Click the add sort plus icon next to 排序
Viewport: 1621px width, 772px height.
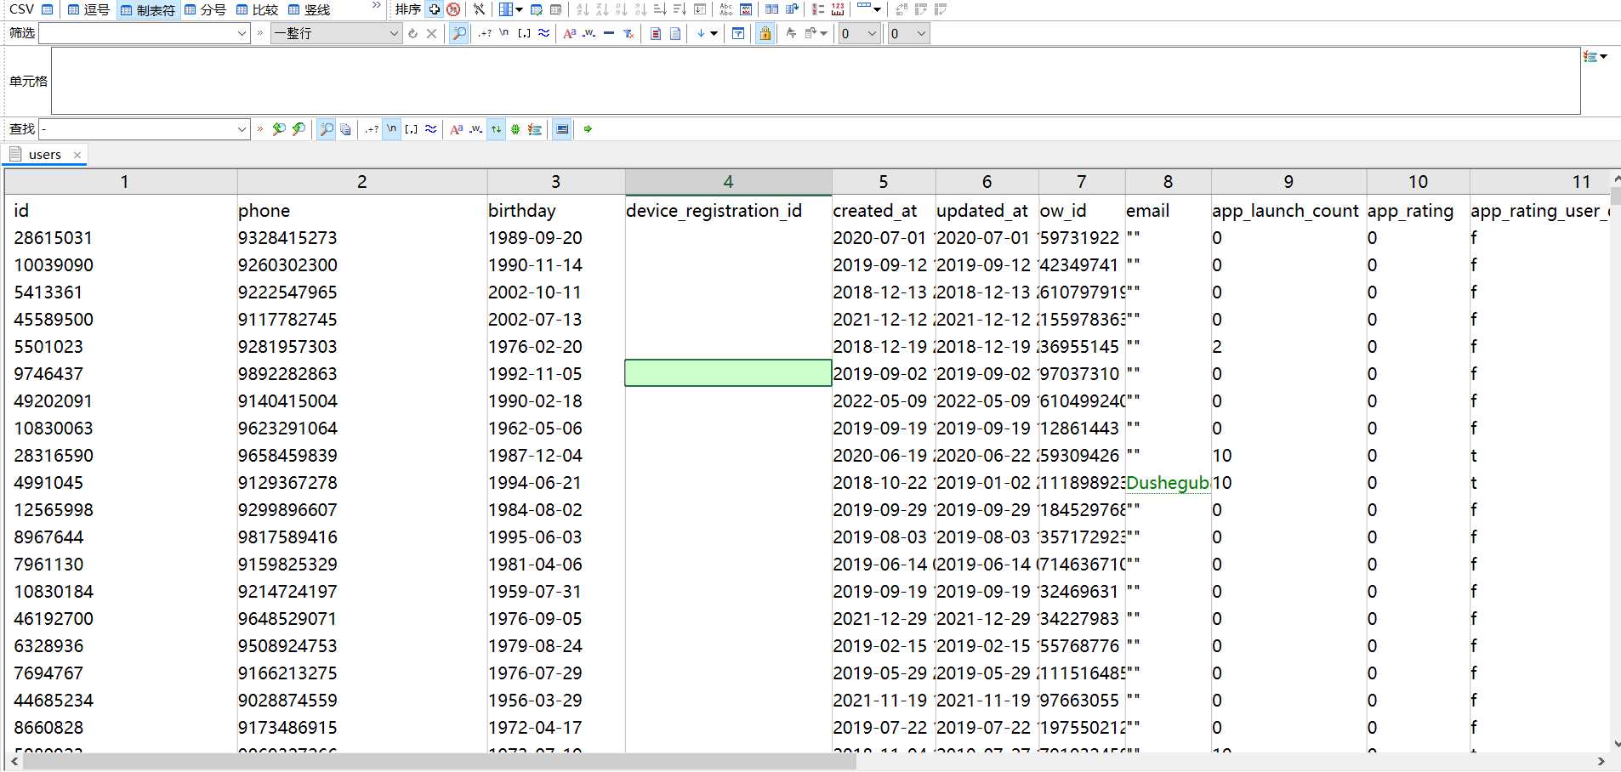(x=435, y=9)
